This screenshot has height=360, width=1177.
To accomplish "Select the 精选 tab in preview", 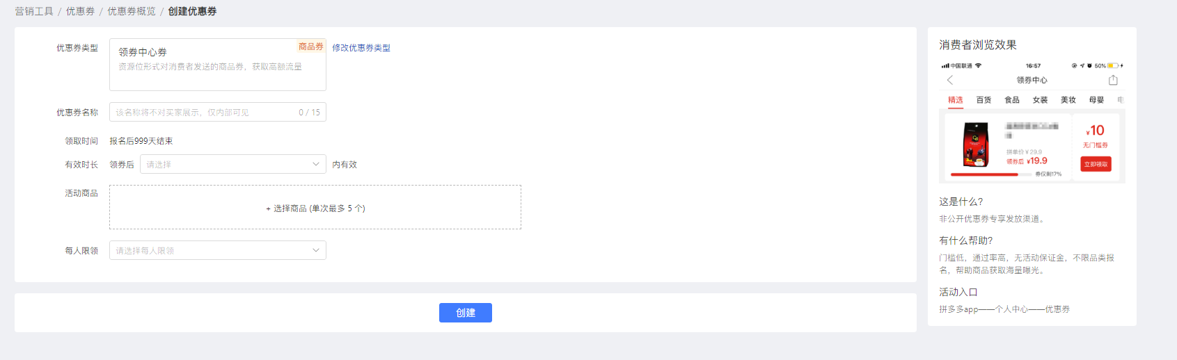I will (956, 100).
